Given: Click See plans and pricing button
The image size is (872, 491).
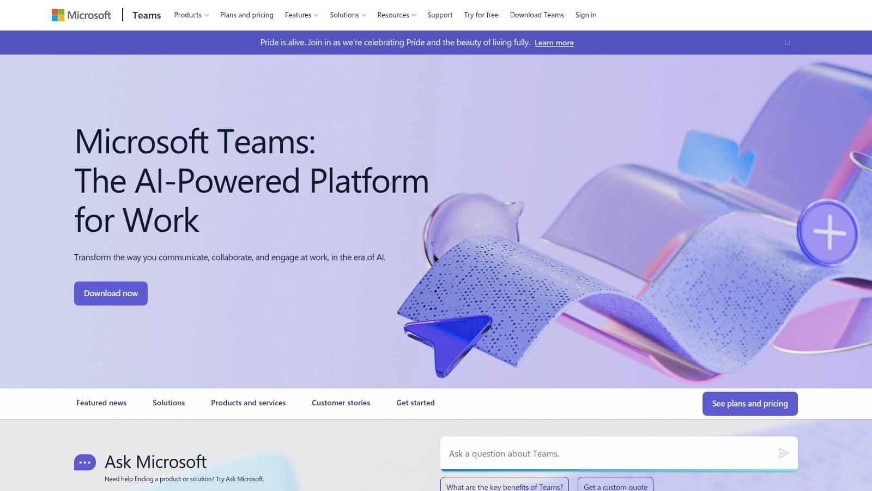Looking at the screenshot, I should click(x=750, y=404).
